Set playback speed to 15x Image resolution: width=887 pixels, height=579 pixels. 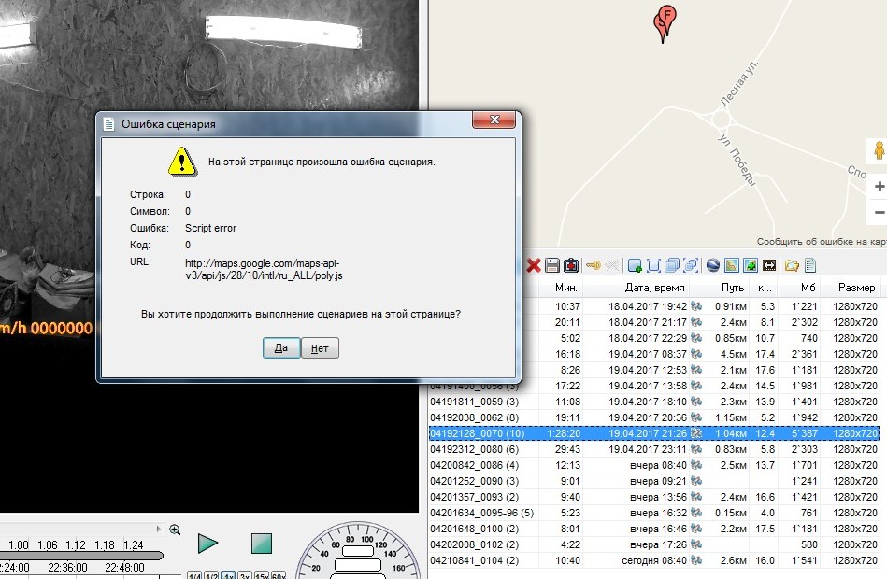[x=262, y=575]
